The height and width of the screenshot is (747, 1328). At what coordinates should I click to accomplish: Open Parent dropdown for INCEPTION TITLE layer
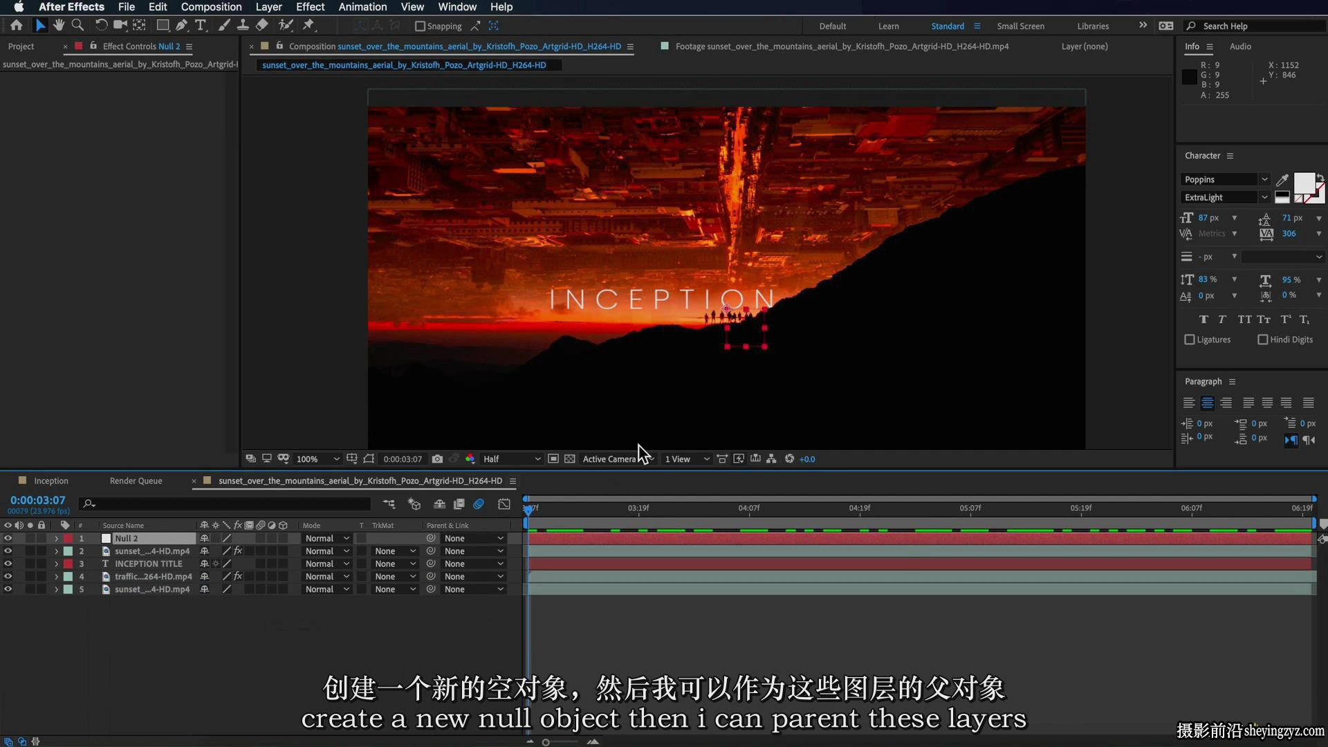point(474,564)
